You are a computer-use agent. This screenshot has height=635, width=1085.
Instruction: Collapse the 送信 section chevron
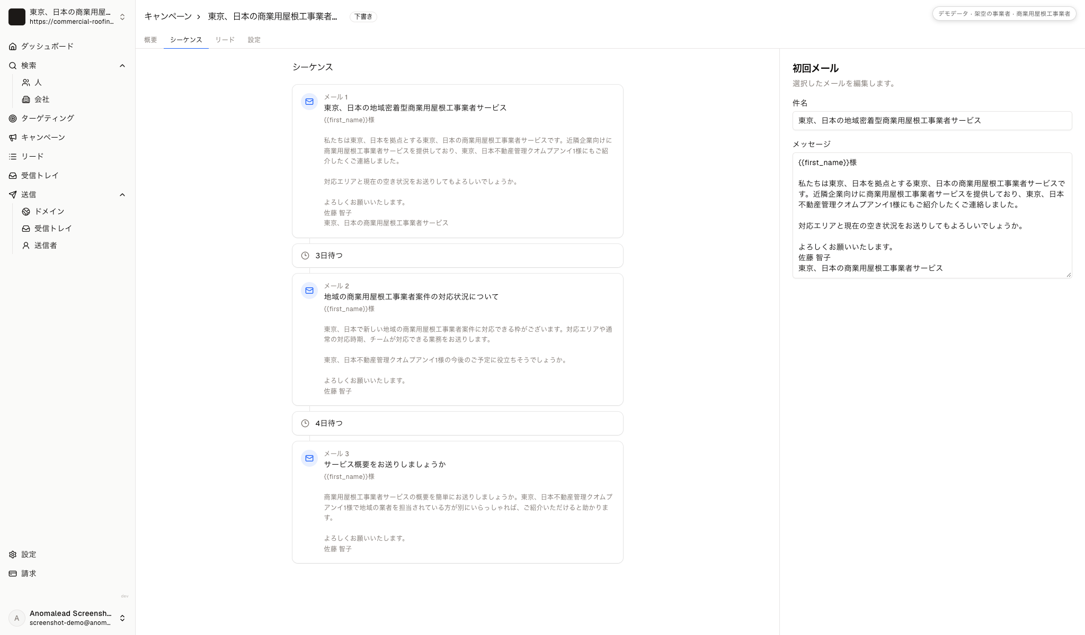coord(122,195)
